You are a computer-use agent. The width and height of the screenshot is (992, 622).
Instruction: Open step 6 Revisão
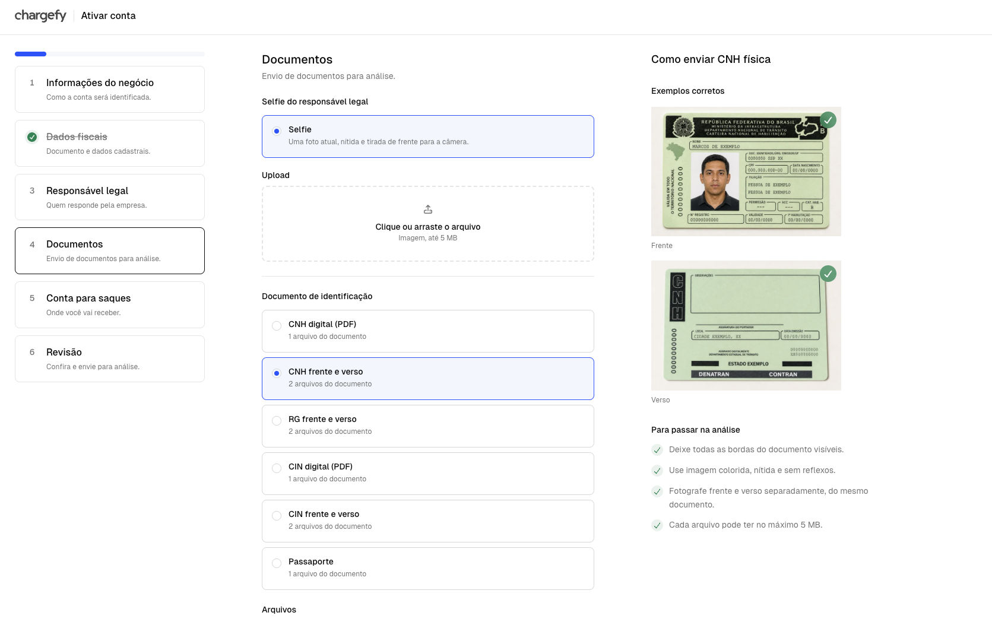110,358
